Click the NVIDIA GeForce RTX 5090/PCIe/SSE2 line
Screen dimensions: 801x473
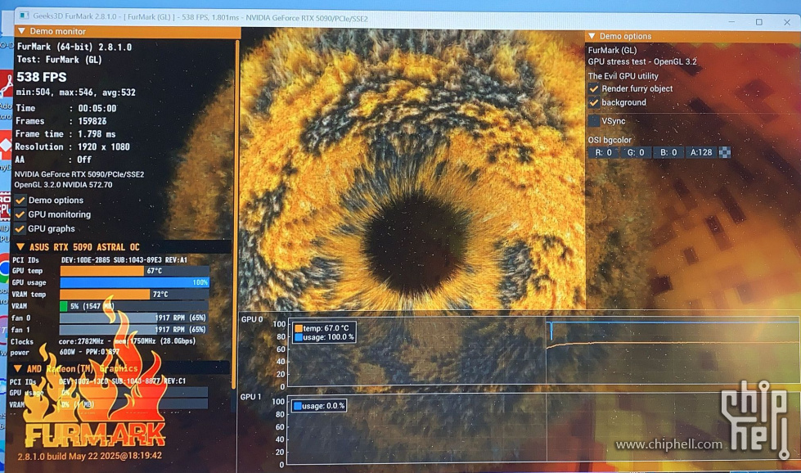pyautogui.click(x=79, y=174)
